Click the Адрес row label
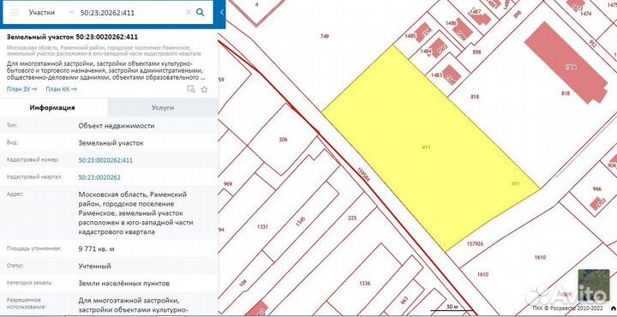617x317 pixels. [x=15, y=194]
